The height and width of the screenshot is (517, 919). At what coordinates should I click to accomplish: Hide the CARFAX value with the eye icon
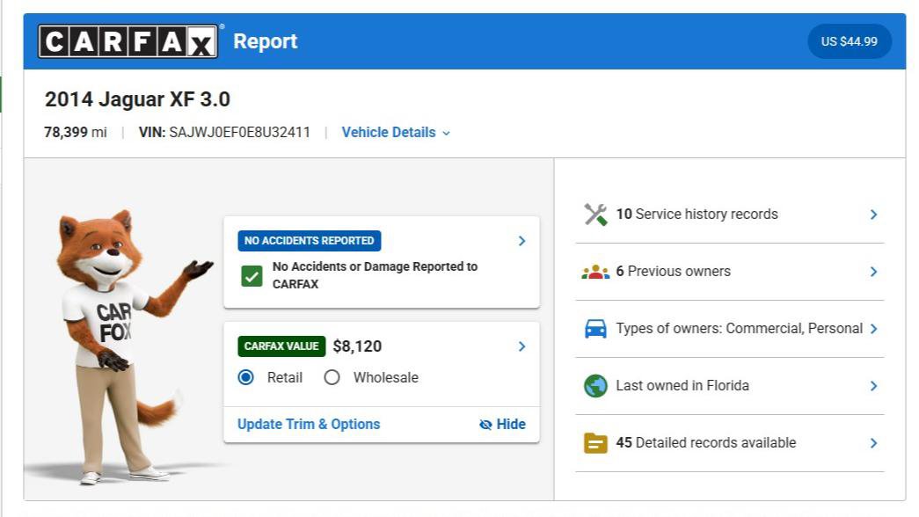pyautogui.click(x=502, y=425)
